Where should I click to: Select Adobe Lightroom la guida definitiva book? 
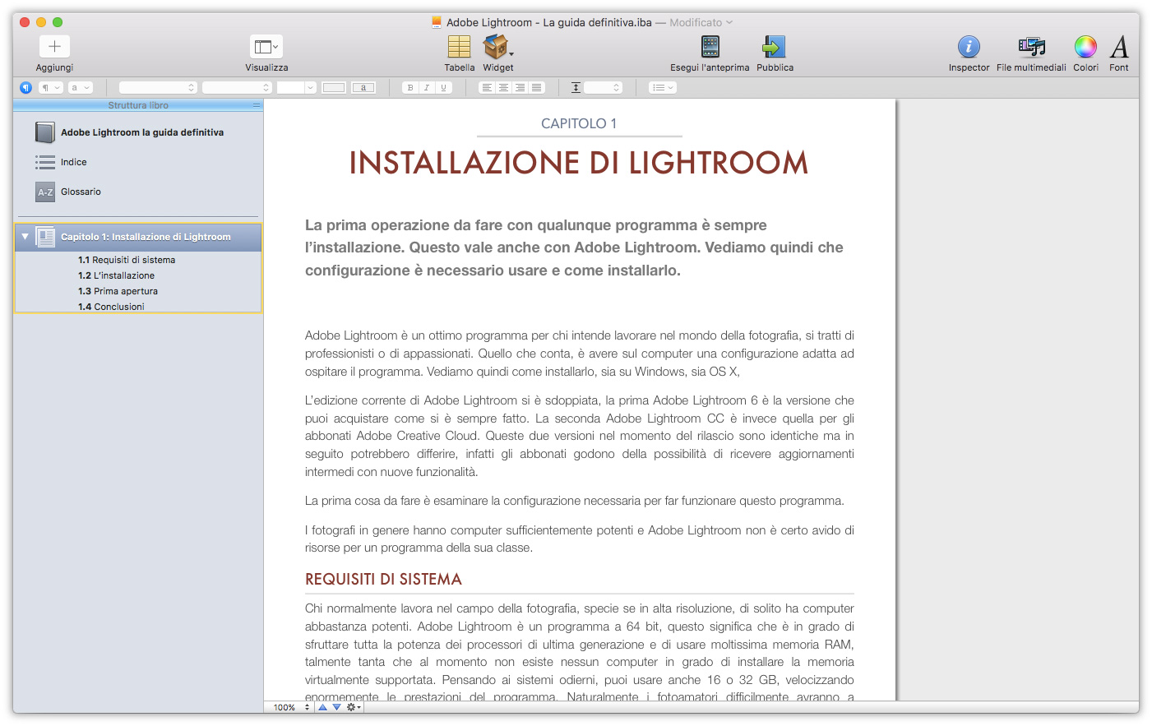[x=142, y=132]
